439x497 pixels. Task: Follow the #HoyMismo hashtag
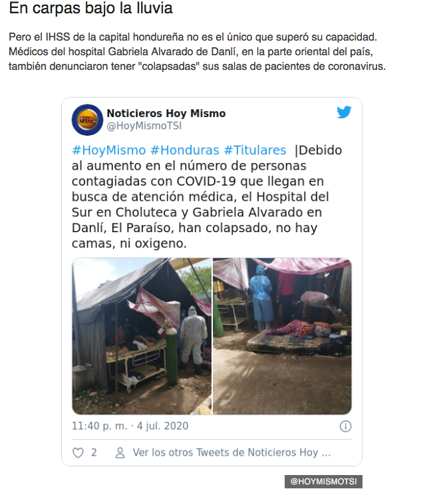click(x=109, y=150)
